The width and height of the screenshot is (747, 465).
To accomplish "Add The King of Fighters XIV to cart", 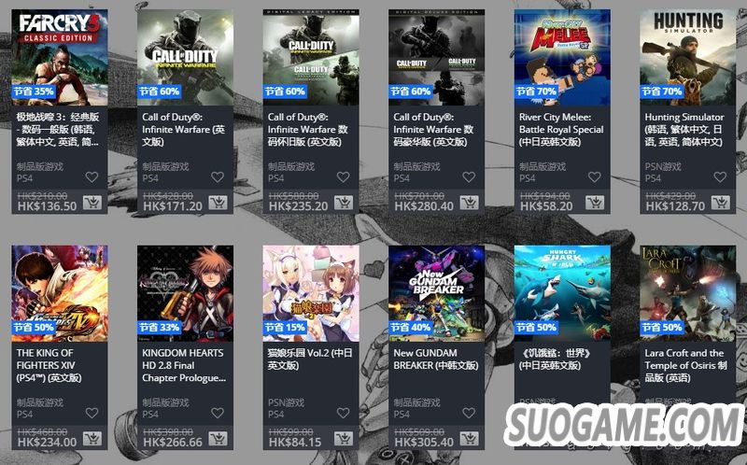I will tap(92, 439).
